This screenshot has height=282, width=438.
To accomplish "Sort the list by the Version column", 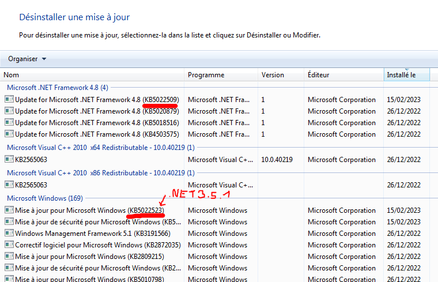I will tap(281, 75).
